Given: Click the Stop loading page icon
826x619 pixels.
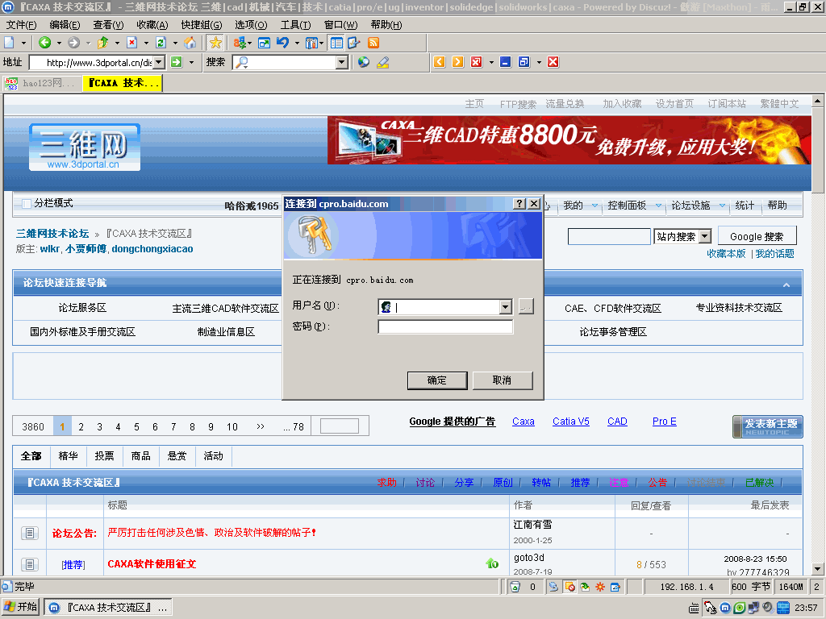Looking at the screenshot, I should [132, 44].
